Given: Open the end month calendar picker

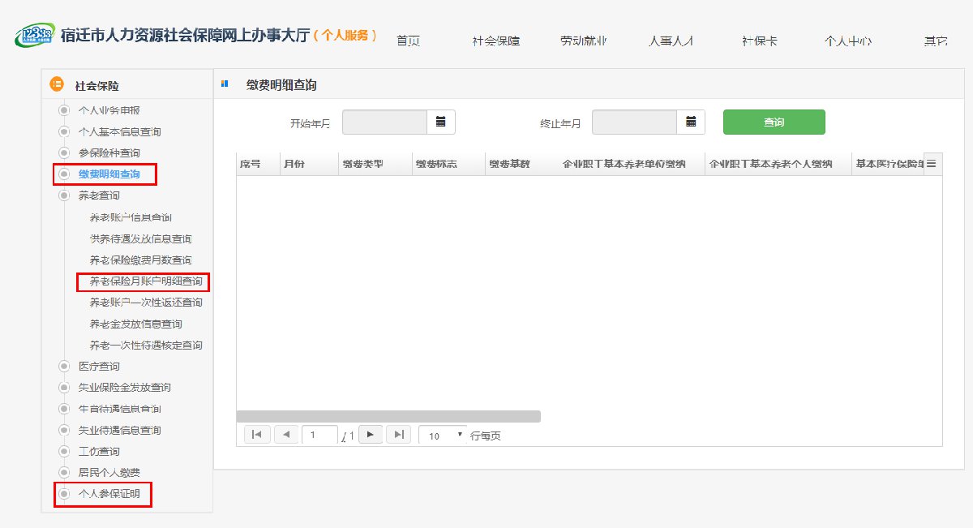Looking at the screenshot, I should (x=691, y=122).
